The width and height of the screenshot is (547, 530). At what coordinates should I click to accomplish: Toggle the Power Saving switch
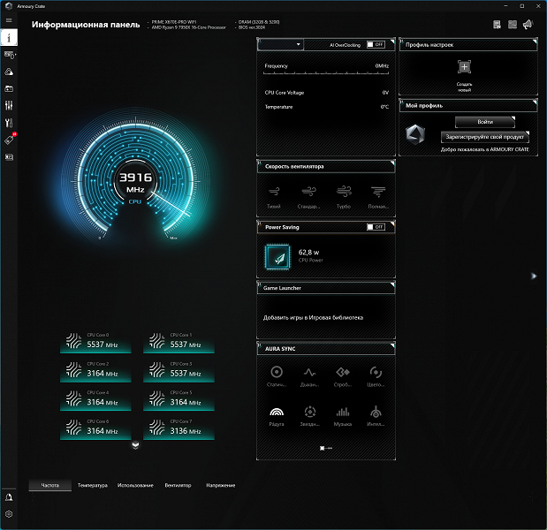click(376, 227)
